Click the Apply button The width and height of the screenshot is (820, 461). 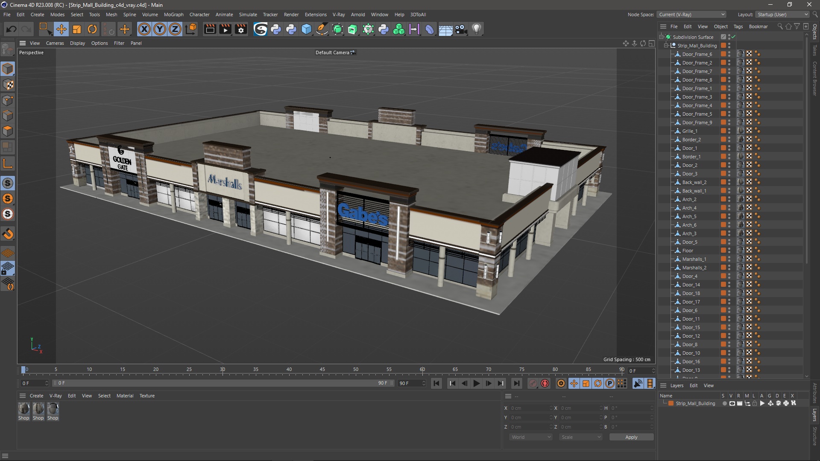click(631, 437)
